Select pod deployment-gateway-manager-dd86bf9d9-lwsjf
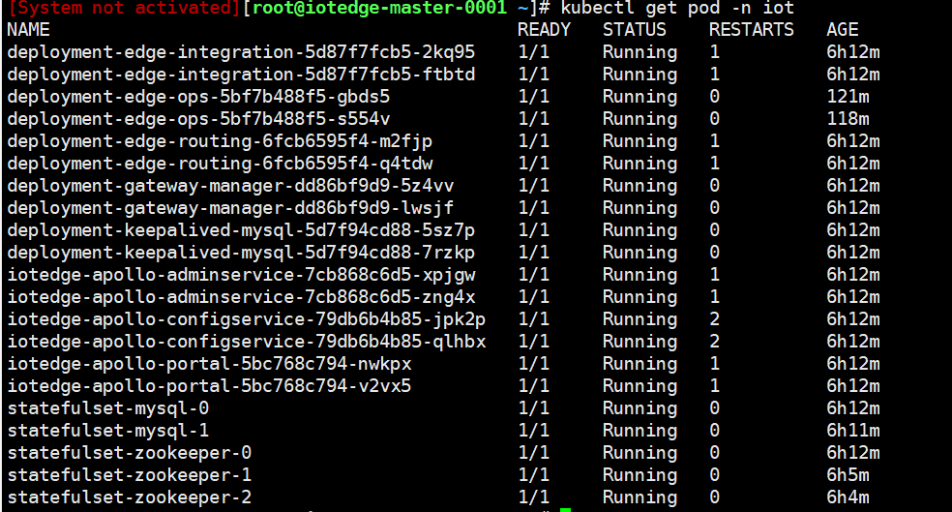Image resolution: width=952 pixels, height=512 pixels. coord(230,208)
